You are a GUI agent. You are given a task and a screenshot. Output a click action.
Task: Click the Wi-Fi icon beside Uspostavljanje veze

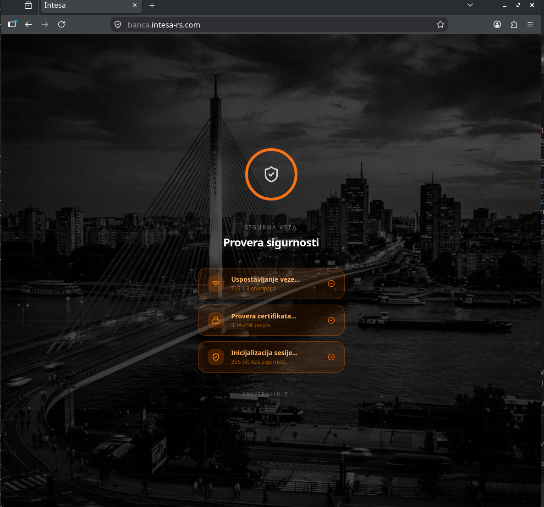click(x=216, y=284)
